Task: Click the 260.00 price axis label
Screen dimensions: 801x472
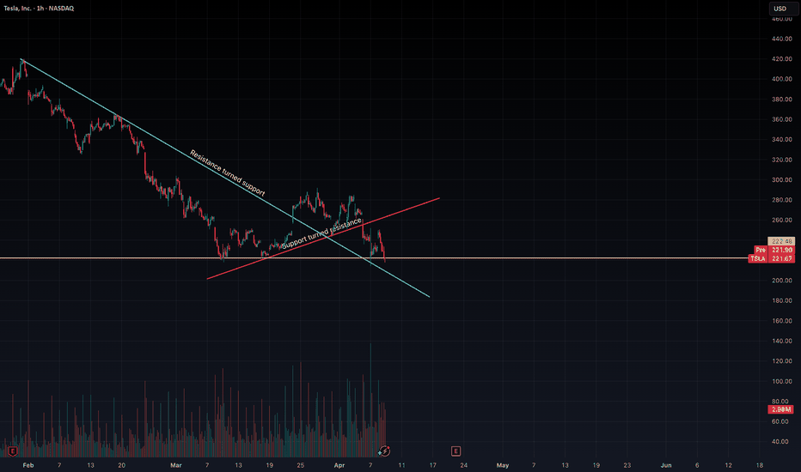Action: [781, 221]
